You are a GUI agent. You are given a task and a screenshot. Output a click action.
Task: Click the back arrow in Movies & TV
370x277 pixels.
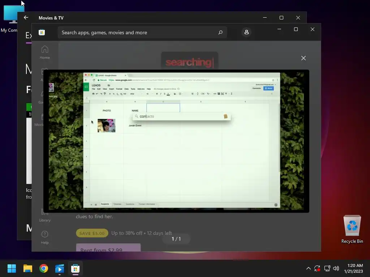point(26,18)
